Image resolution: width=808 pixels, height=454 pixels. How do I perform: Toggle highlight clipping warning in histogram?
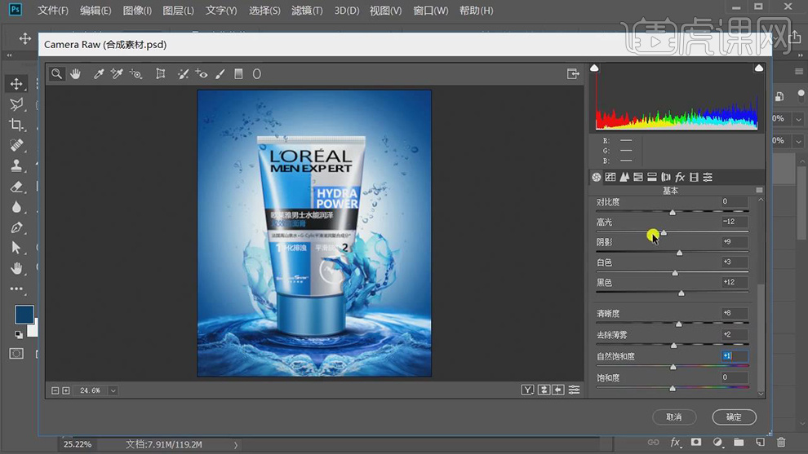click(759, 68)
